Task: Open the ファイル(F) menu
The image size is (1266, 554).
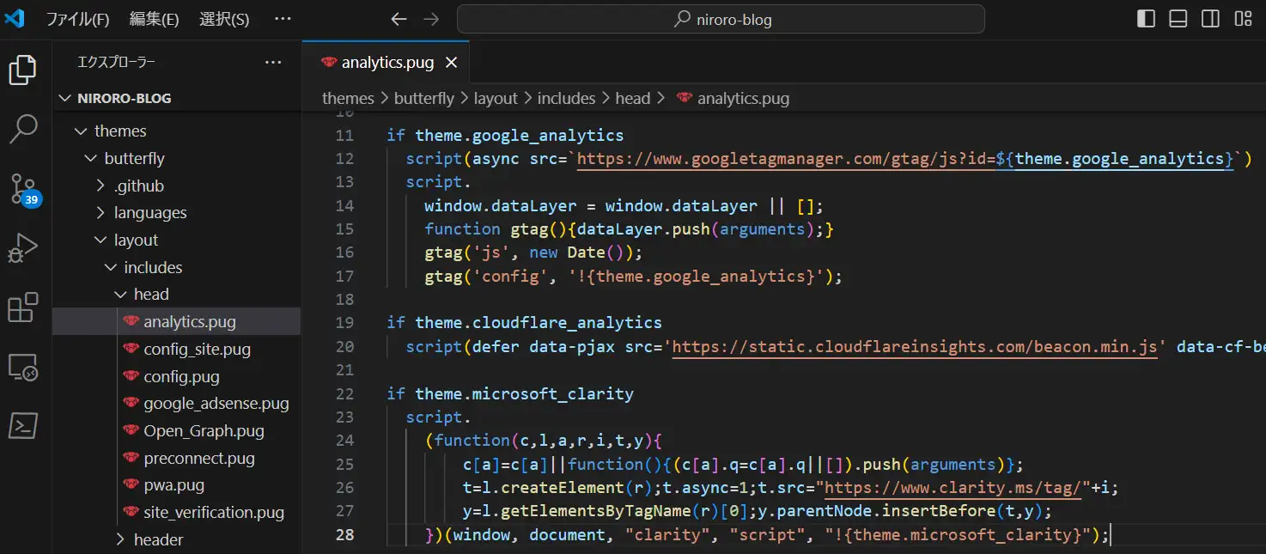Action: coord(77,19)
